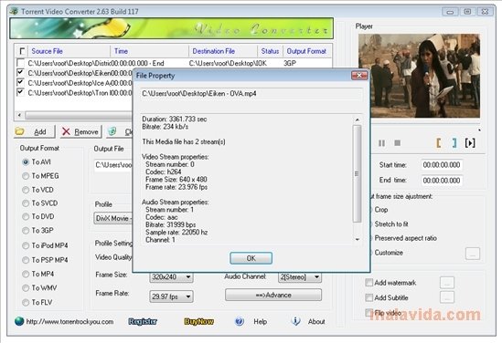Screen dimensions: 502x343
Task: Play selected range with bracket-play icon
Action: 470,142
